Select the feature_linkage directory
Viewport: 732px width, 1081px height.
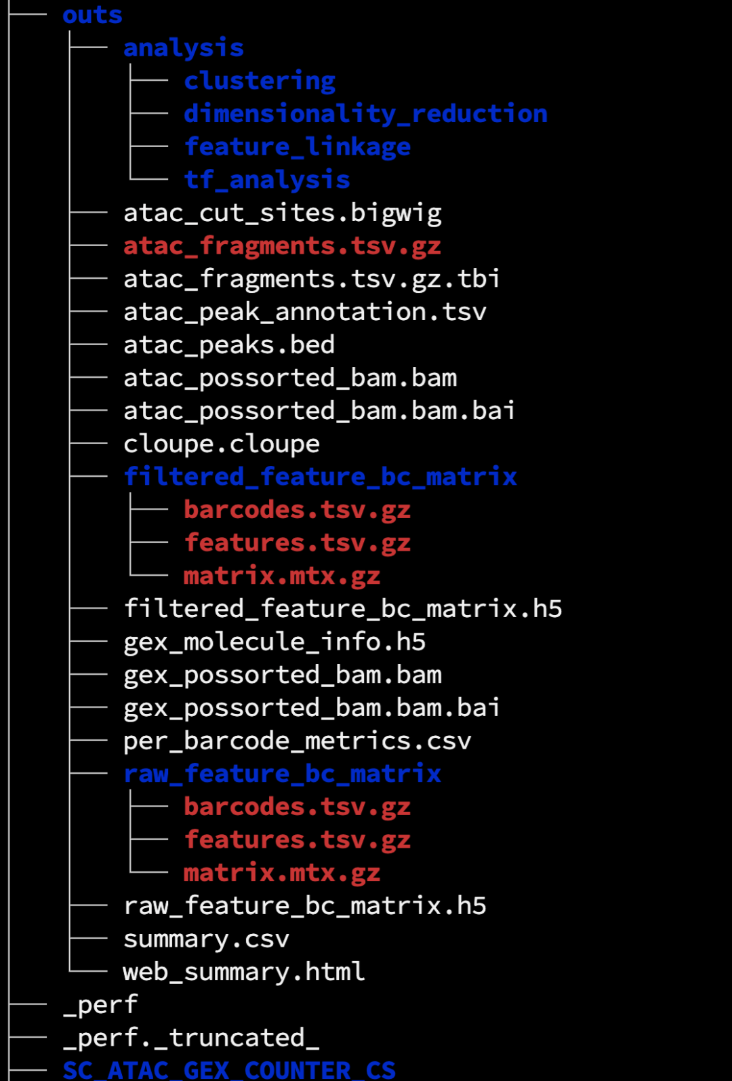298,147
